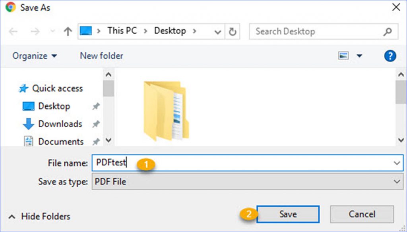Unpin Downloads from Quick access
Screen dimensions: 407x232
pyautogui.click(x=96, y=124)
